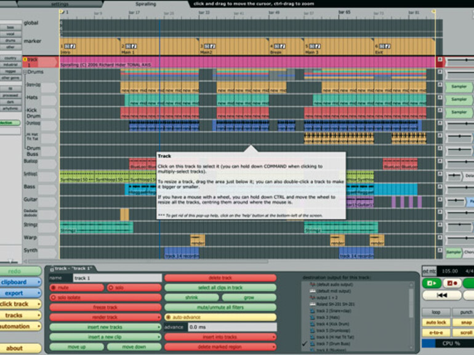Select the Spiralling project tab

point(147,4)
